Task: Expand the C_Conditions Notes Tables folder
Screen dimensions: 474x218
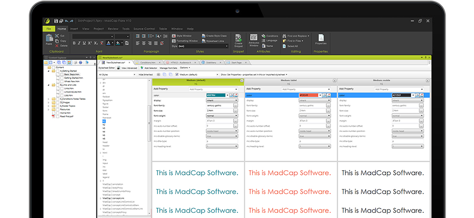Action: (49, 99)
